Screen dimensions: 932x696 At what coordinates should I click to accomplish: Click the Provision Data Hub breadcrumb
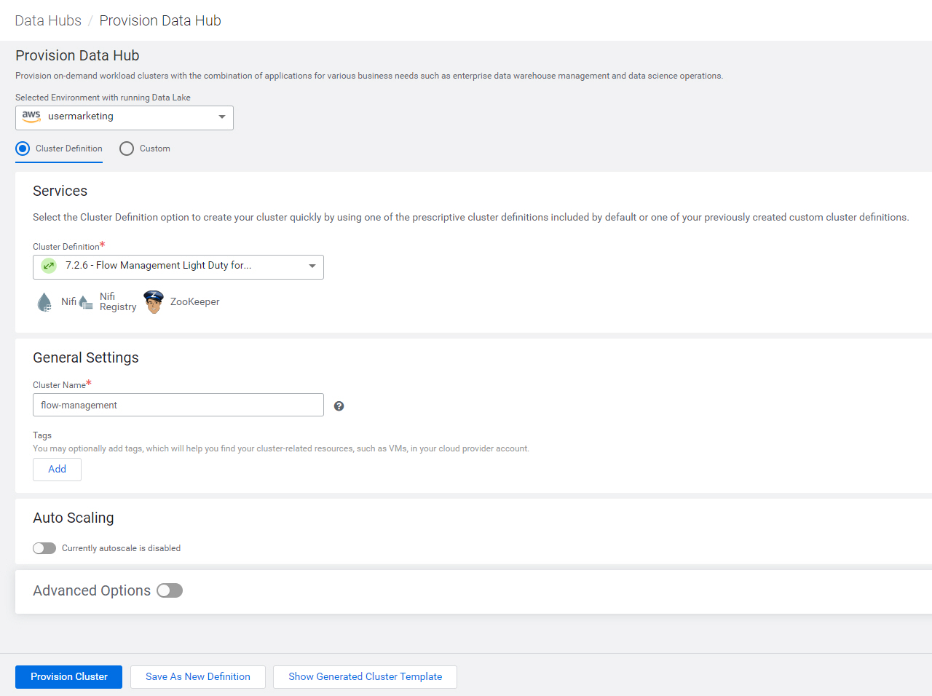pyautogui.click(x=160, y=20)
